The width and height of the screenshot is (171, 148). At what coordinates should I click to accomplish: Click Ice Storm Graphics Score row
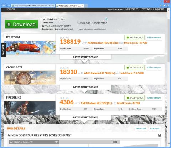[76, 48]
